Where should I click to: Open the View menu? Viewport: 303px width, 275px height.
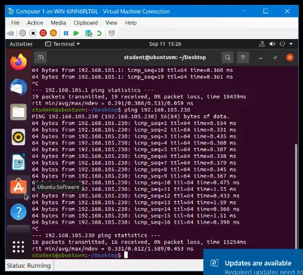point(111,23)
